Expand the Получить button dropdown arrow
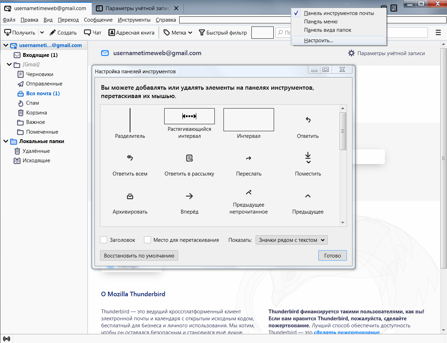Viewport: 447px width, 343px height. tap(42, 32)
